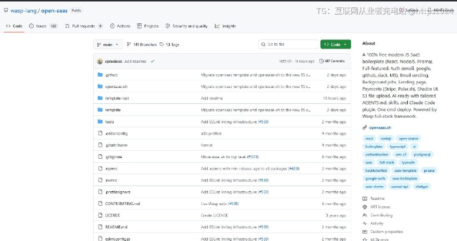Open the .github folder name
This screenshot has width=457, height=241.
[111, 75]
